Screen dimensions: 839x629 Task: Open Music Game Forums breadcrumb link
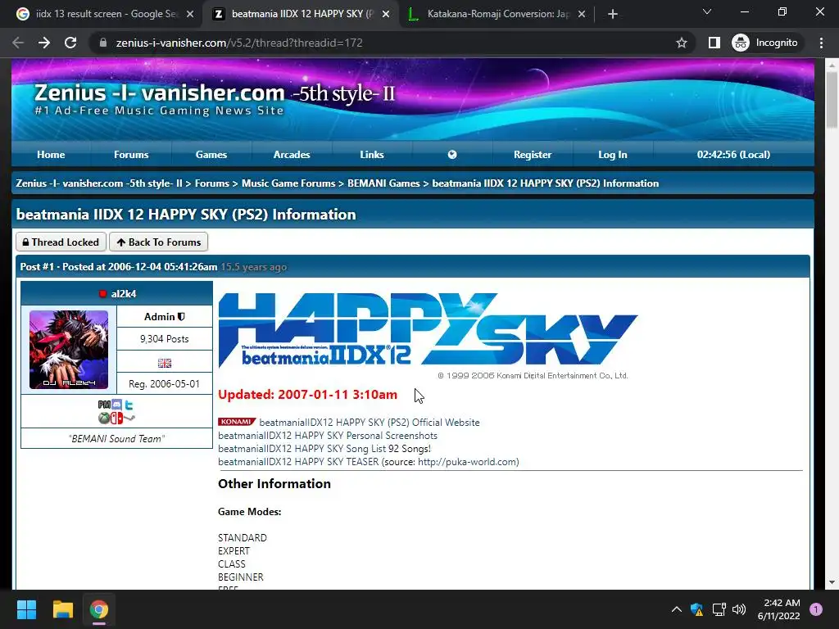click(x=288, y=183)
